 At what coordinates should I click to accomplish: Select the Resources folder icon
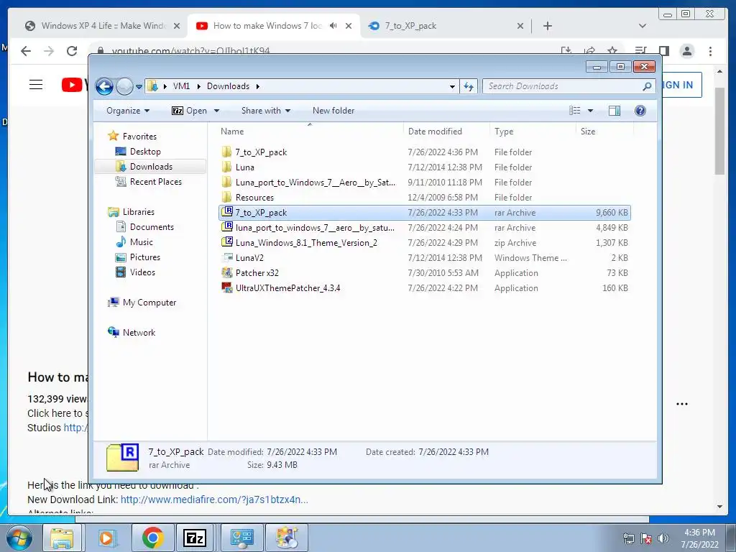226,197
